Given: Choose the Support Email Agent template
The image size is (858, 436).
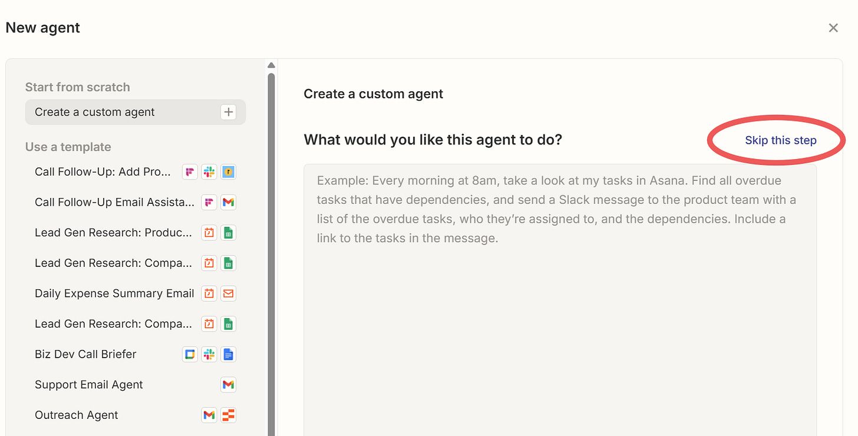Looking at the screenshot, I should click(x=136, y=385).
